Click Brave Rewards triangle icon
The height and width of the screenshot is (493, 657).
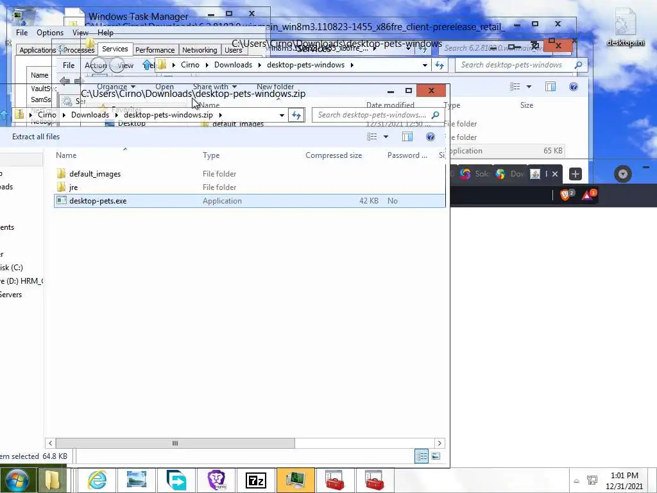588,195
